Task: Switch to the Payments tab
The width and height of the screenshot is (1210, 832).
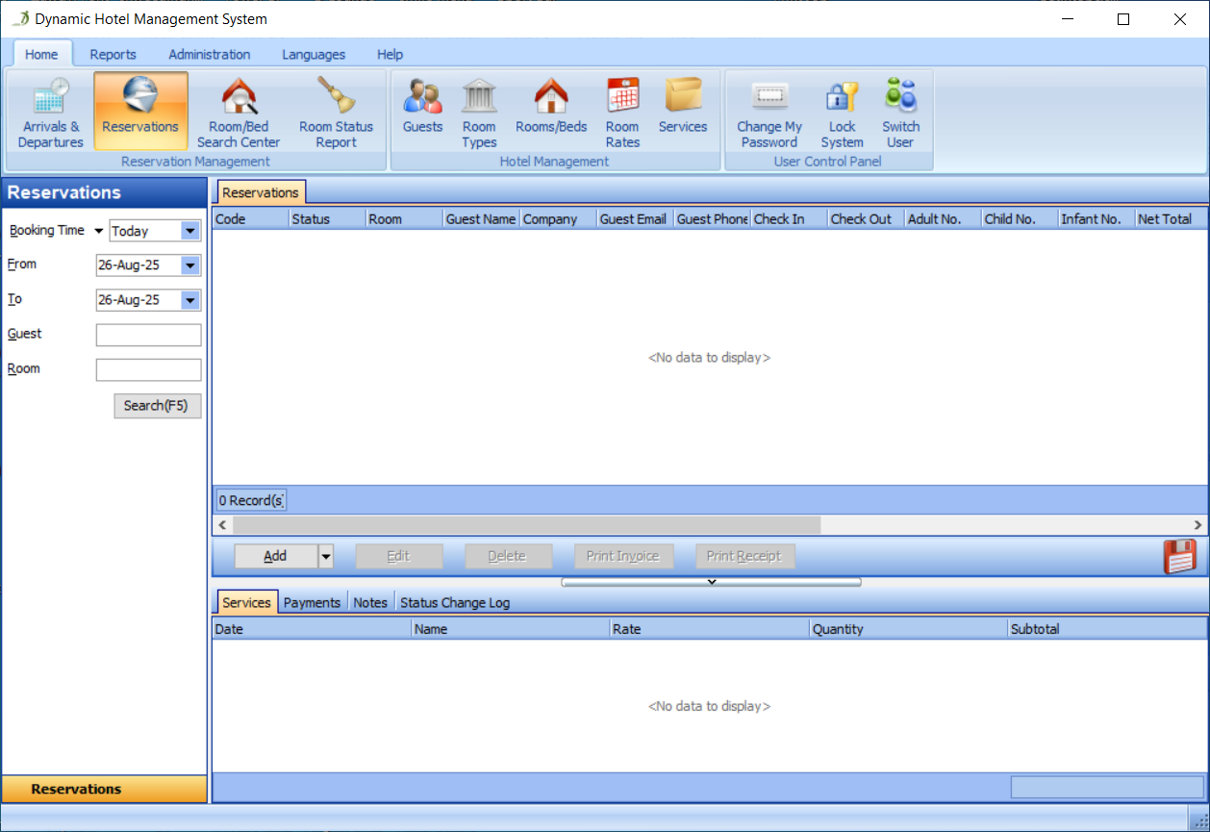Action: 312,602
